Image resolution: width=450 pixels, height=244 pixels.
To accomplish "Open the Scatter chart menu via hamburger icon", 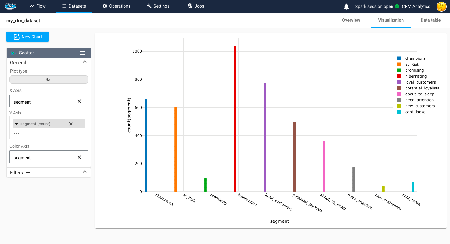I will pos(83,53).
